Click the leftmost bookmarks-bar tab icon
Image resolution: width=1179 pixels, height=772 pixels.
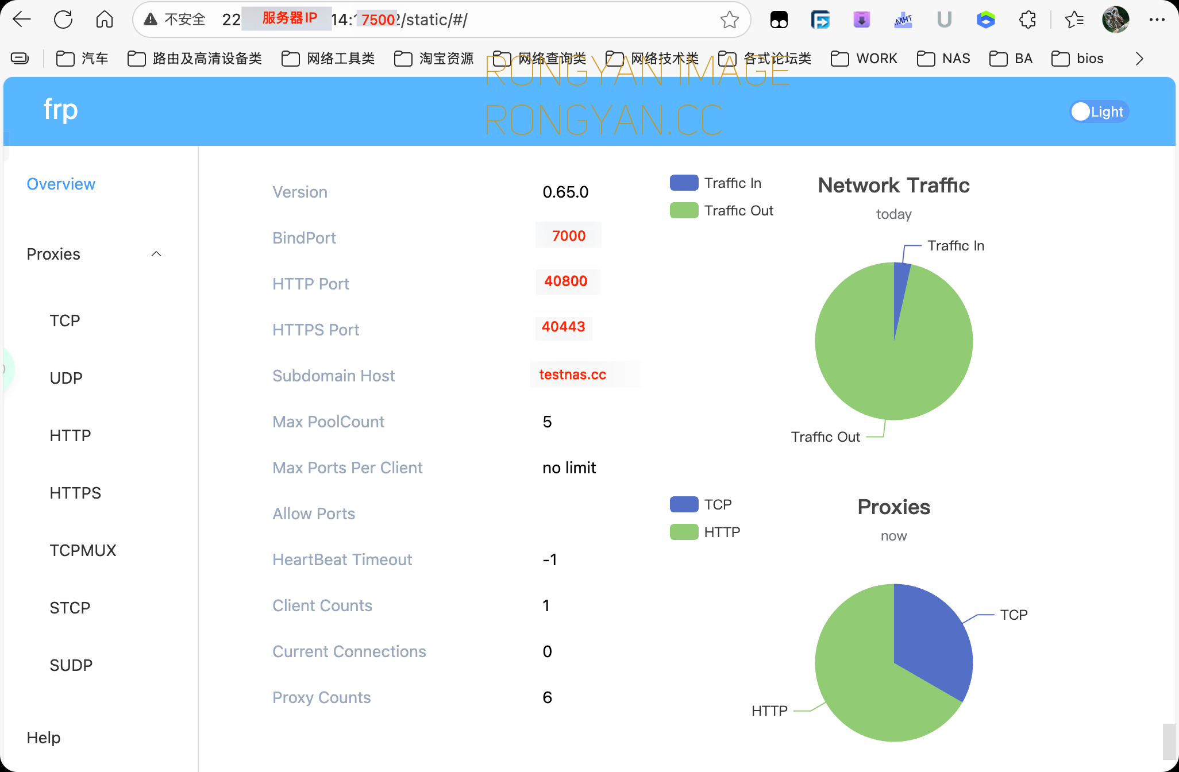click(x=20, y=58)
